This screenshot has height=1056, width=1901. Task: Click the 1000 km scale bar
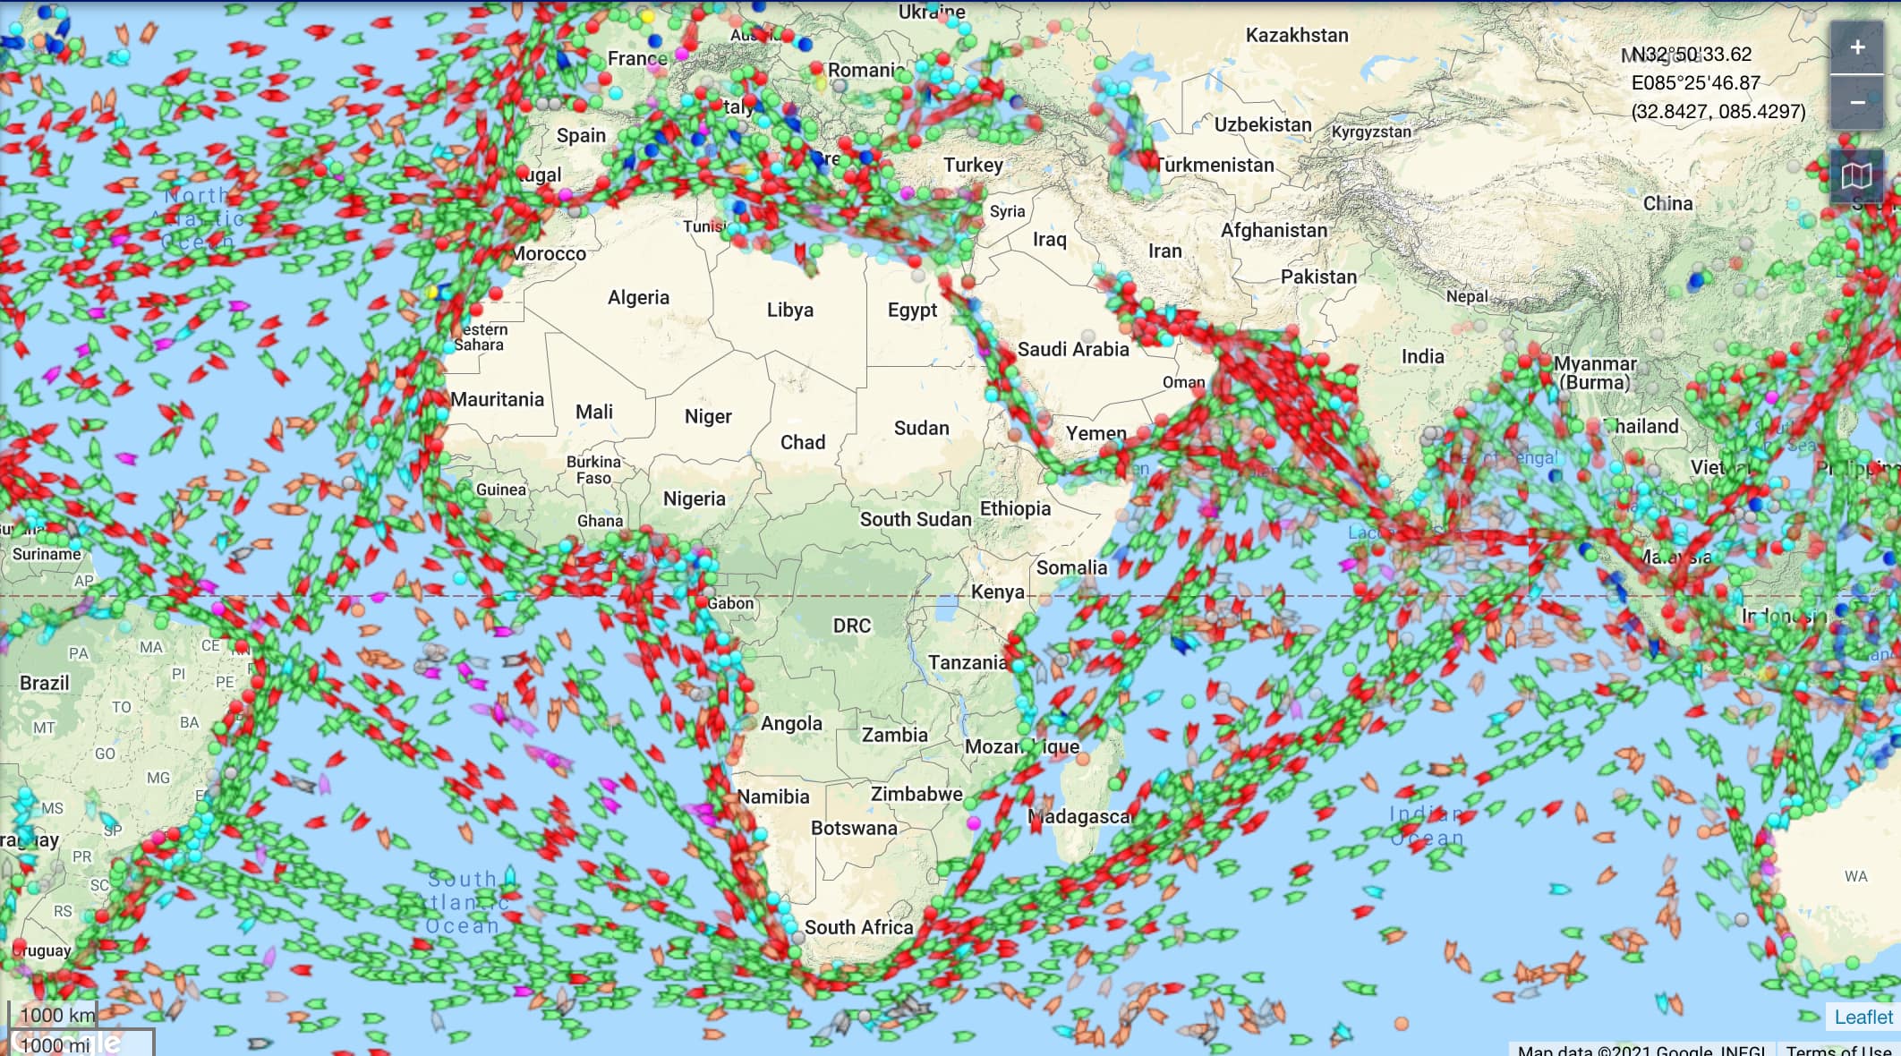tap(51, 1015)
